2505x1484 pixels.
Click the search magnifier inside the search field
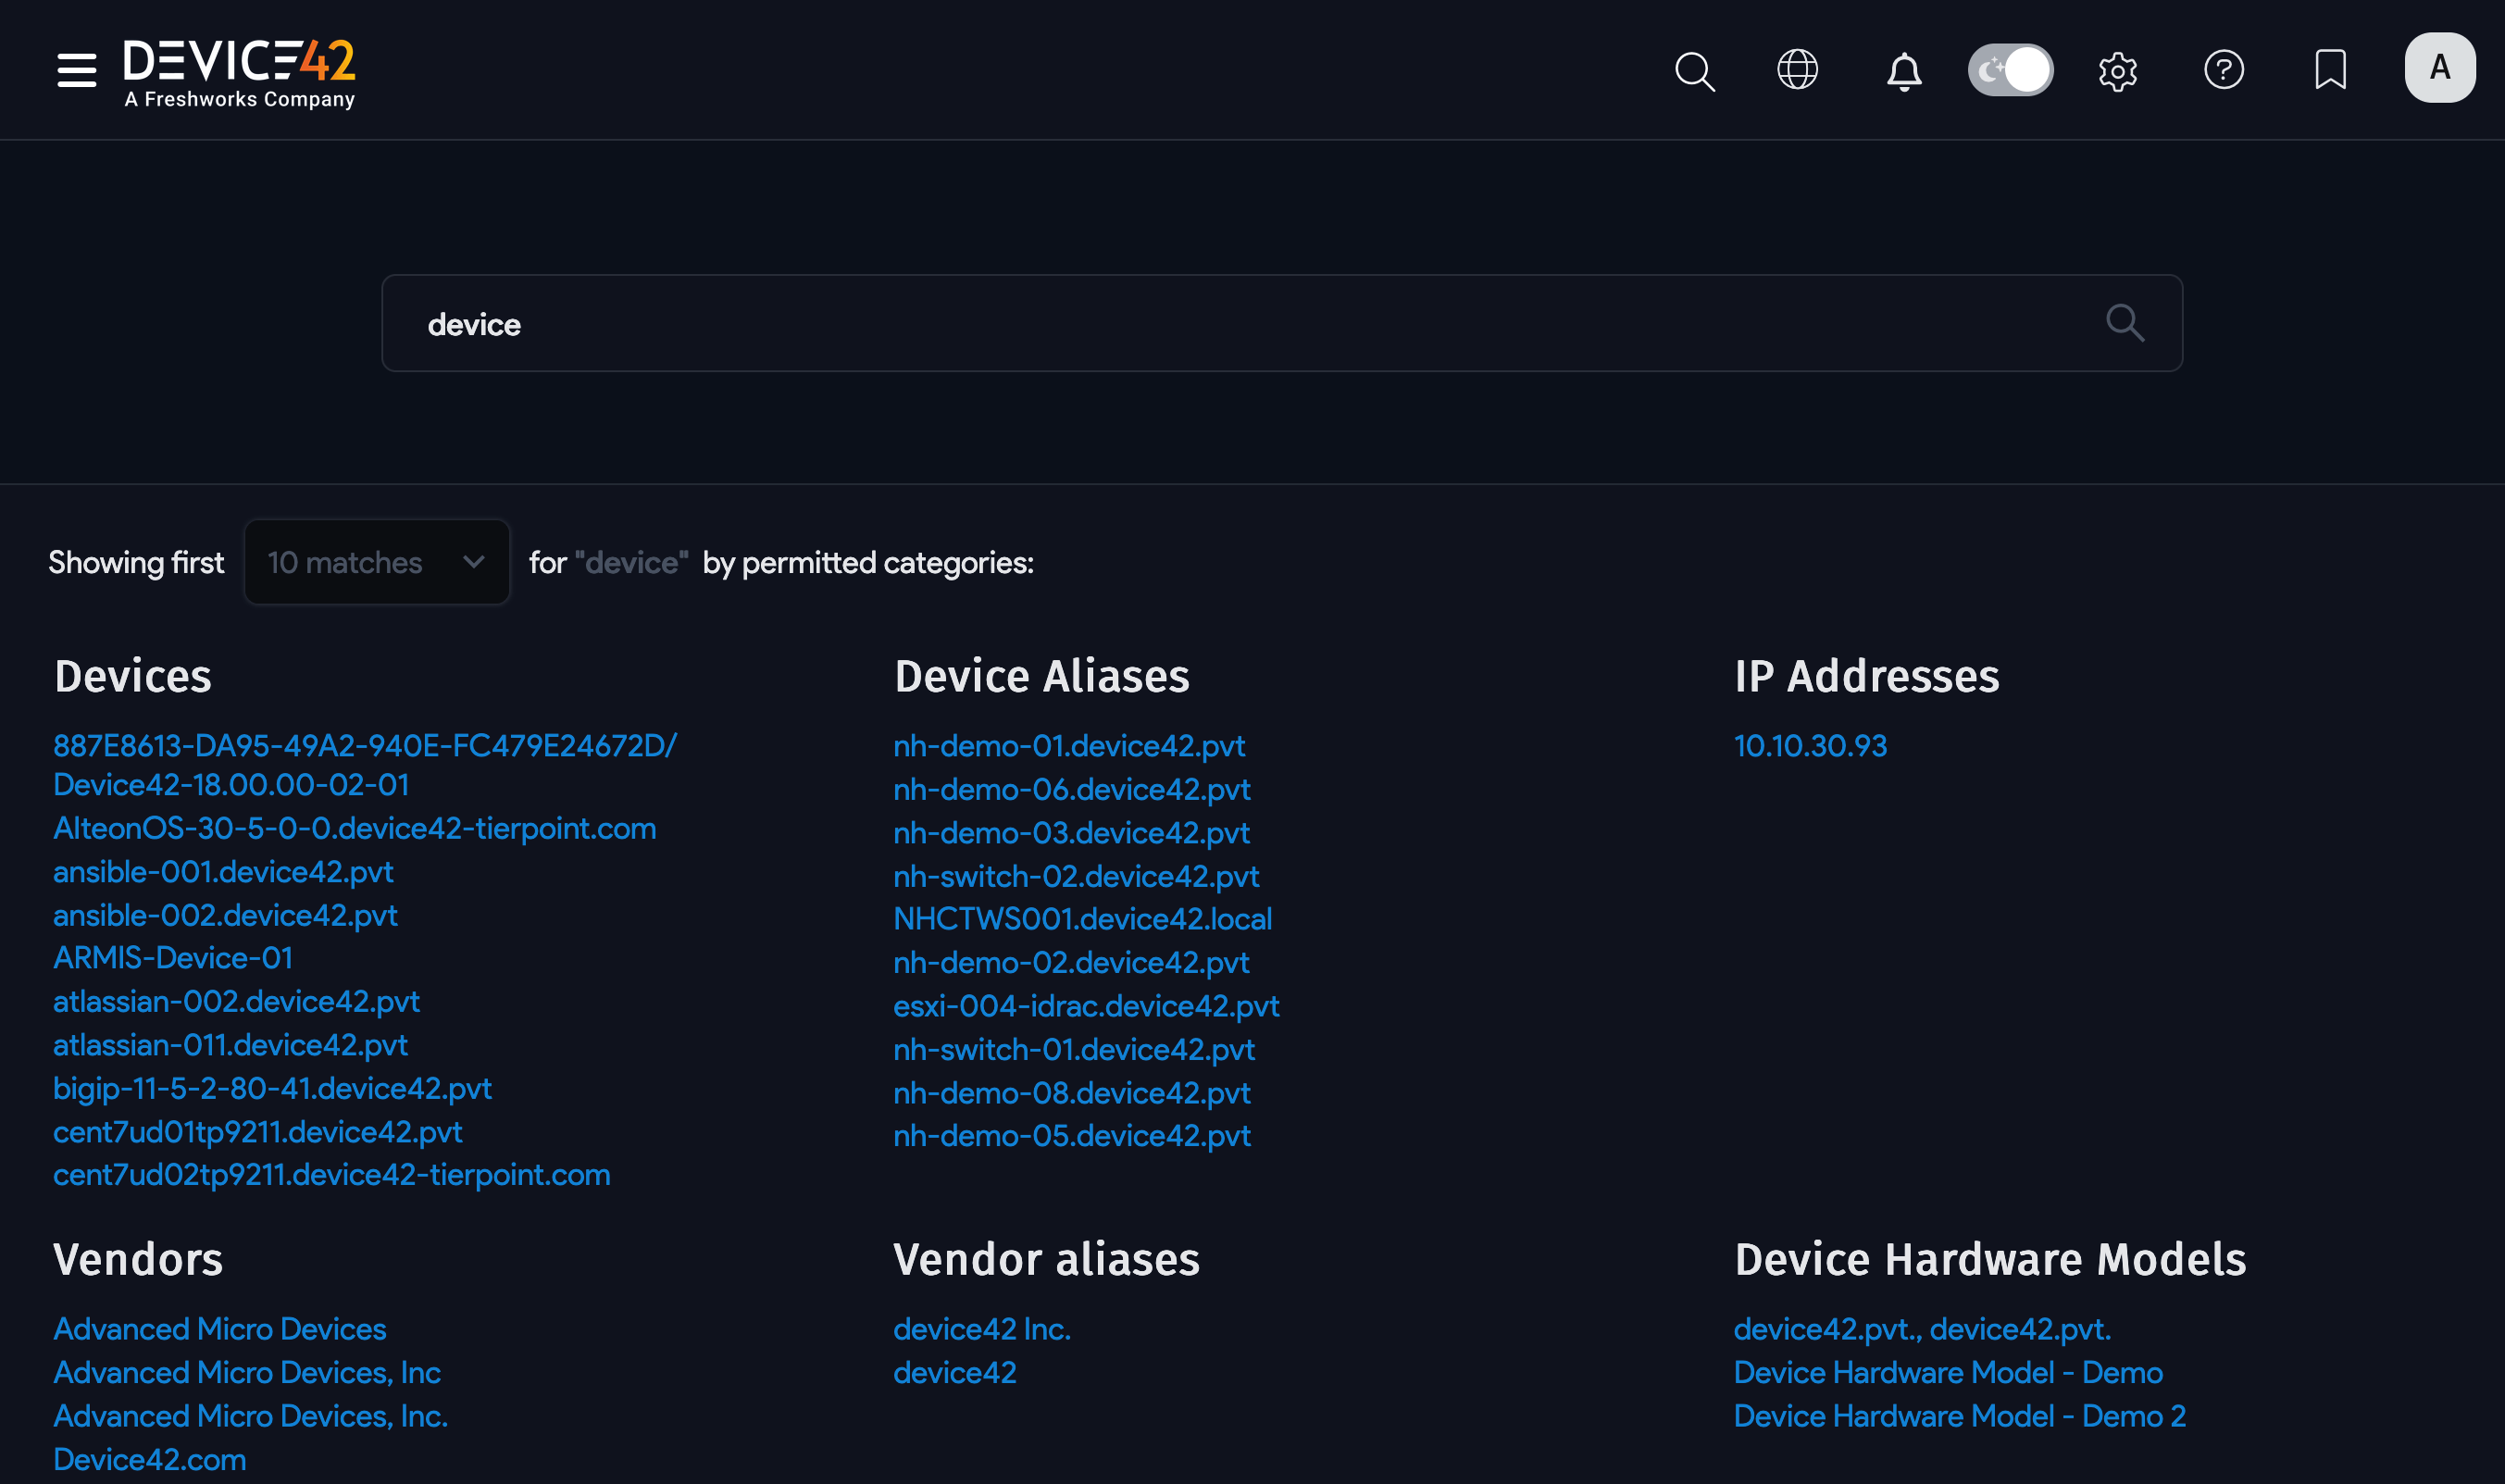tap(2126, 323)
